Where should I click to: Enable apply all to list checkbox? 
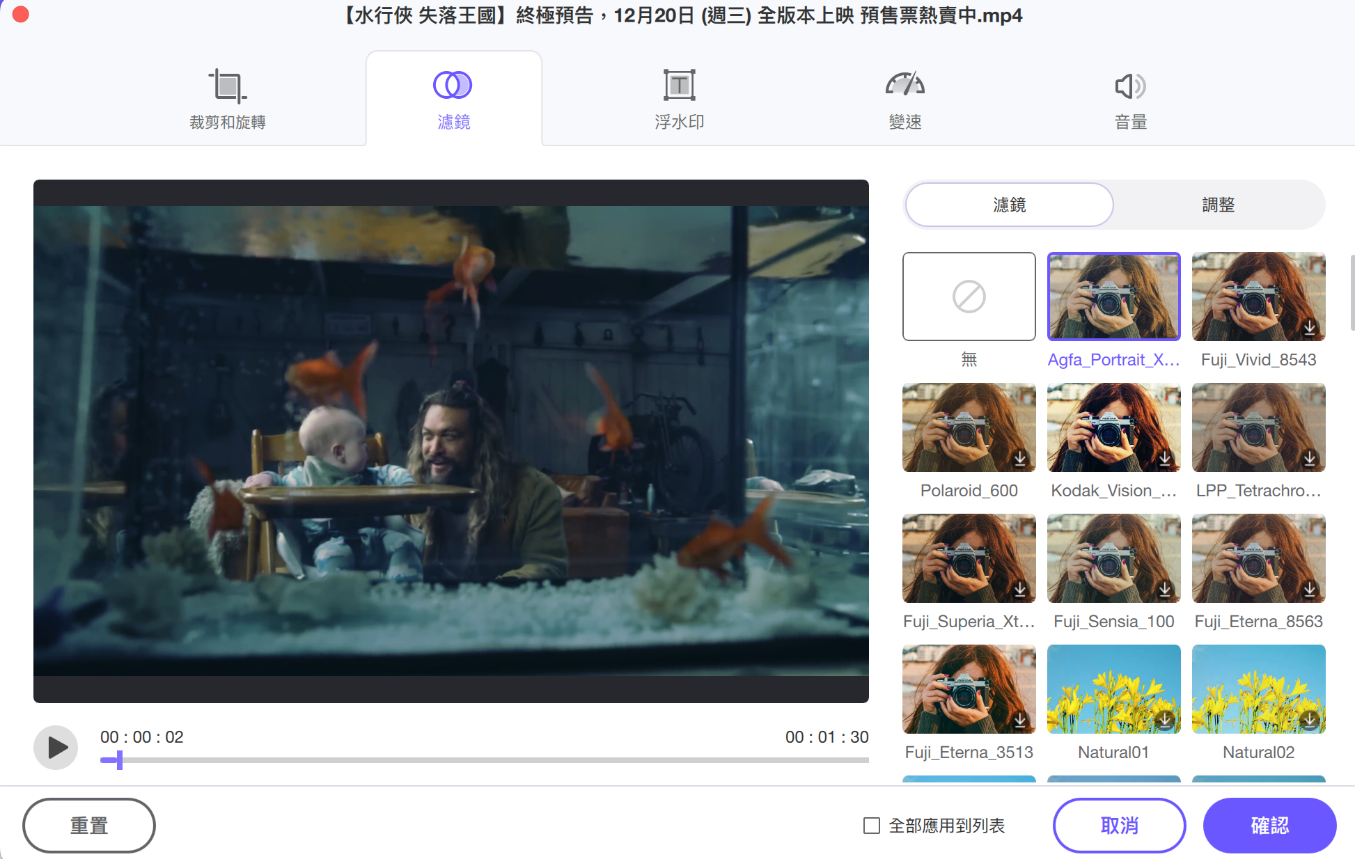pos(871,826)
